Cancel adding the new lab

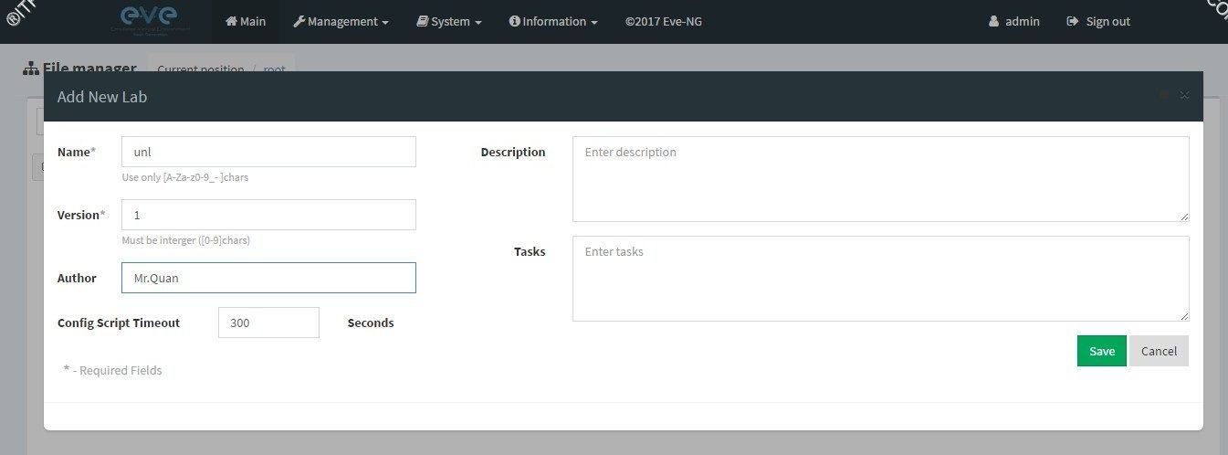click(x=1159, y=351)
